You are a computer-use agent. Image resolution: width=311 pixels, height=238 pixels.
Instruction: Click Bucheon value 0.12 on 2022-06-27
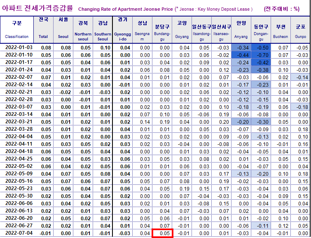(281, 226)
